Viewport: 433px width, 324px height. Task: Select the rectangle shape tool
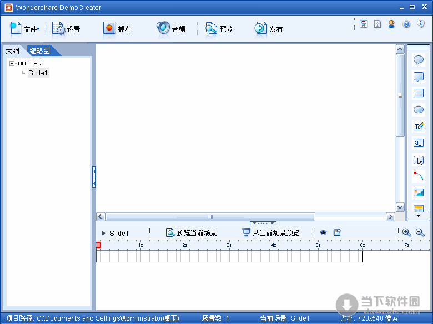pyautogui.click(x=419, y=93)
